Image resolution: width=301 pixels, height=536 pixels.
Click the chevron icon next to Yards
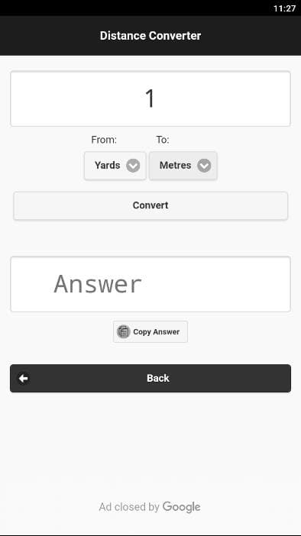(x=133, y=166)
